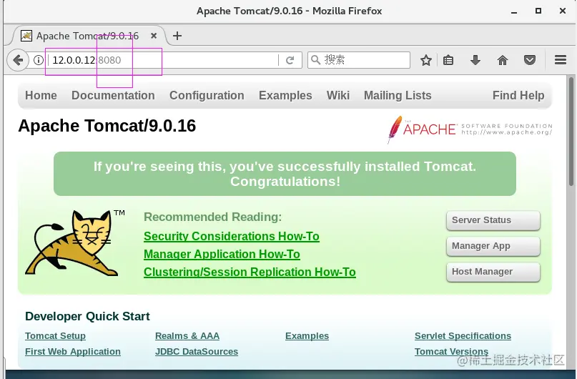Viewport: 577px width, 379px height.
Task: Open the Servlet Specifications link
Action: pos(463,336)
